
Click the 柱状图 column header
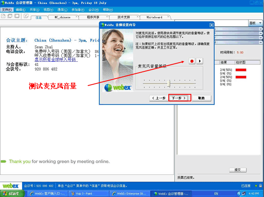247,63
